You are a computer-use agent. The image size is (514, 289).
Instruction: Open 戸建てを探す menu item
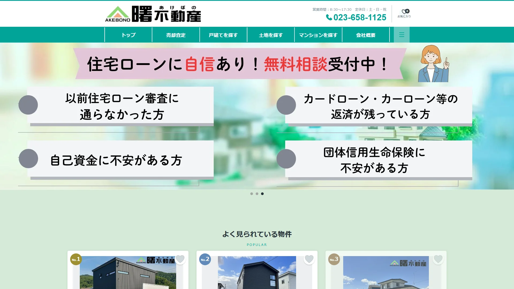[223, 35]
